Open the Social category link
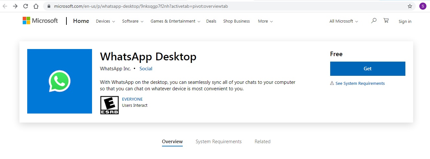This screenshot has height=159, width=430. tap(146, 69)
